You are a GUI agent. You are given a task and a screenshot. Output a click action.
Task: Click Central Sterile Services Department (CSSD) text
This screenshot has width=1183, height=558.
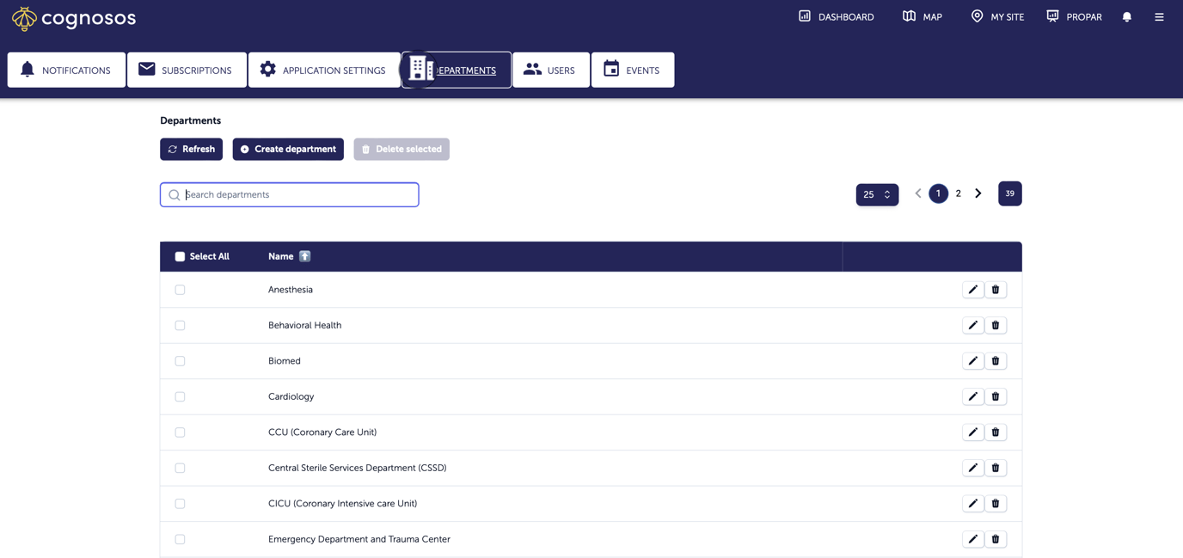click(358, 469)
